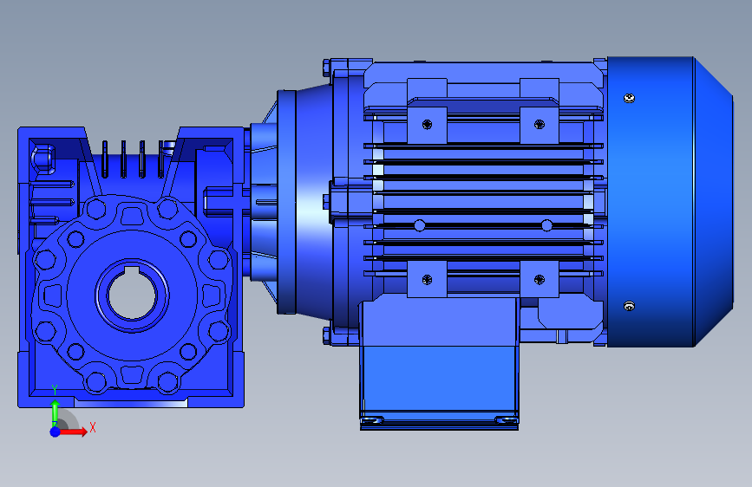This screenshot has width=752, height=487.
Task: Pick the lower screw on the fan cover
Action: click(x=629, y=306)
